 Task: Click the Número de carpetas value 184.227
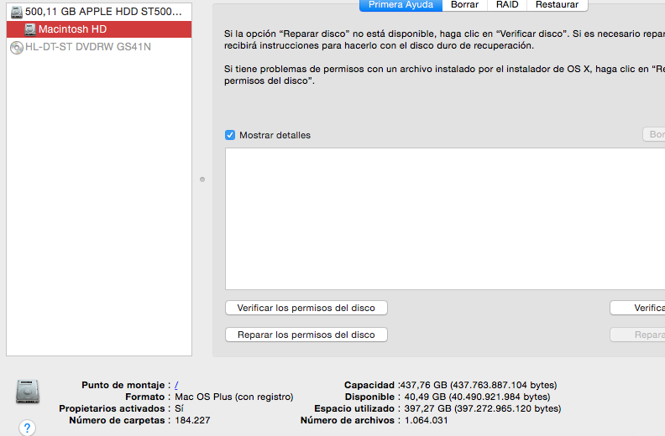(192, 421)
